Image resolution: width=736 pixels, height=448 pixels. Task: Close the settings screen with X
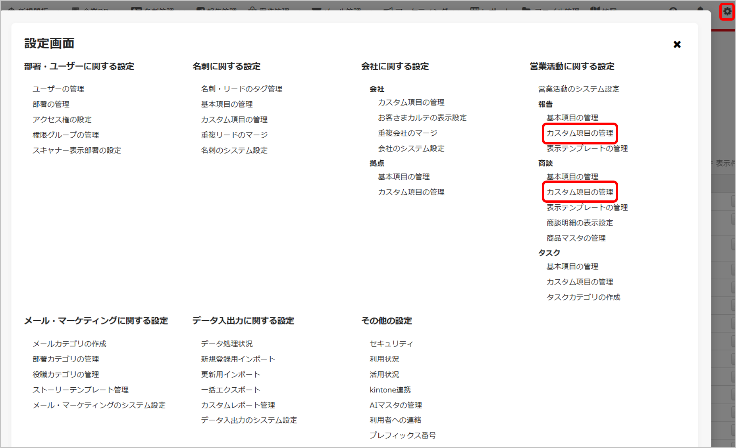pos(677,44)
